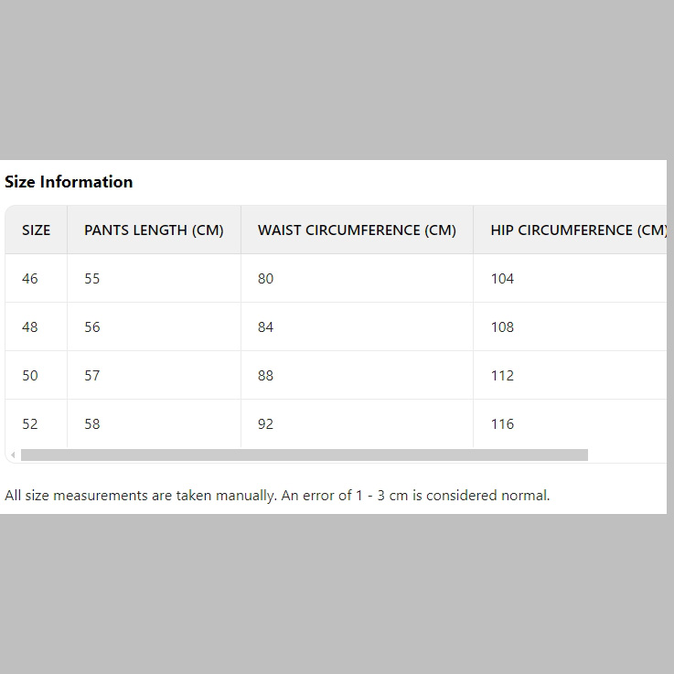Viewport: 674px width, 674px height.
Task: Click the size 48 row label
Action: click(30, 327)
